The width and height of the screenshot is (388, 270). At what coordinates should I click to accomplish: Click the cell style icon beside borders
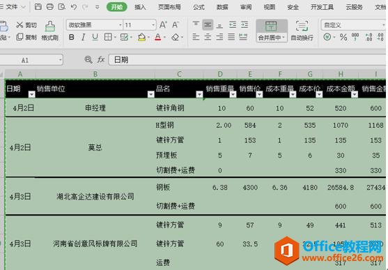[x=124, y=37]
